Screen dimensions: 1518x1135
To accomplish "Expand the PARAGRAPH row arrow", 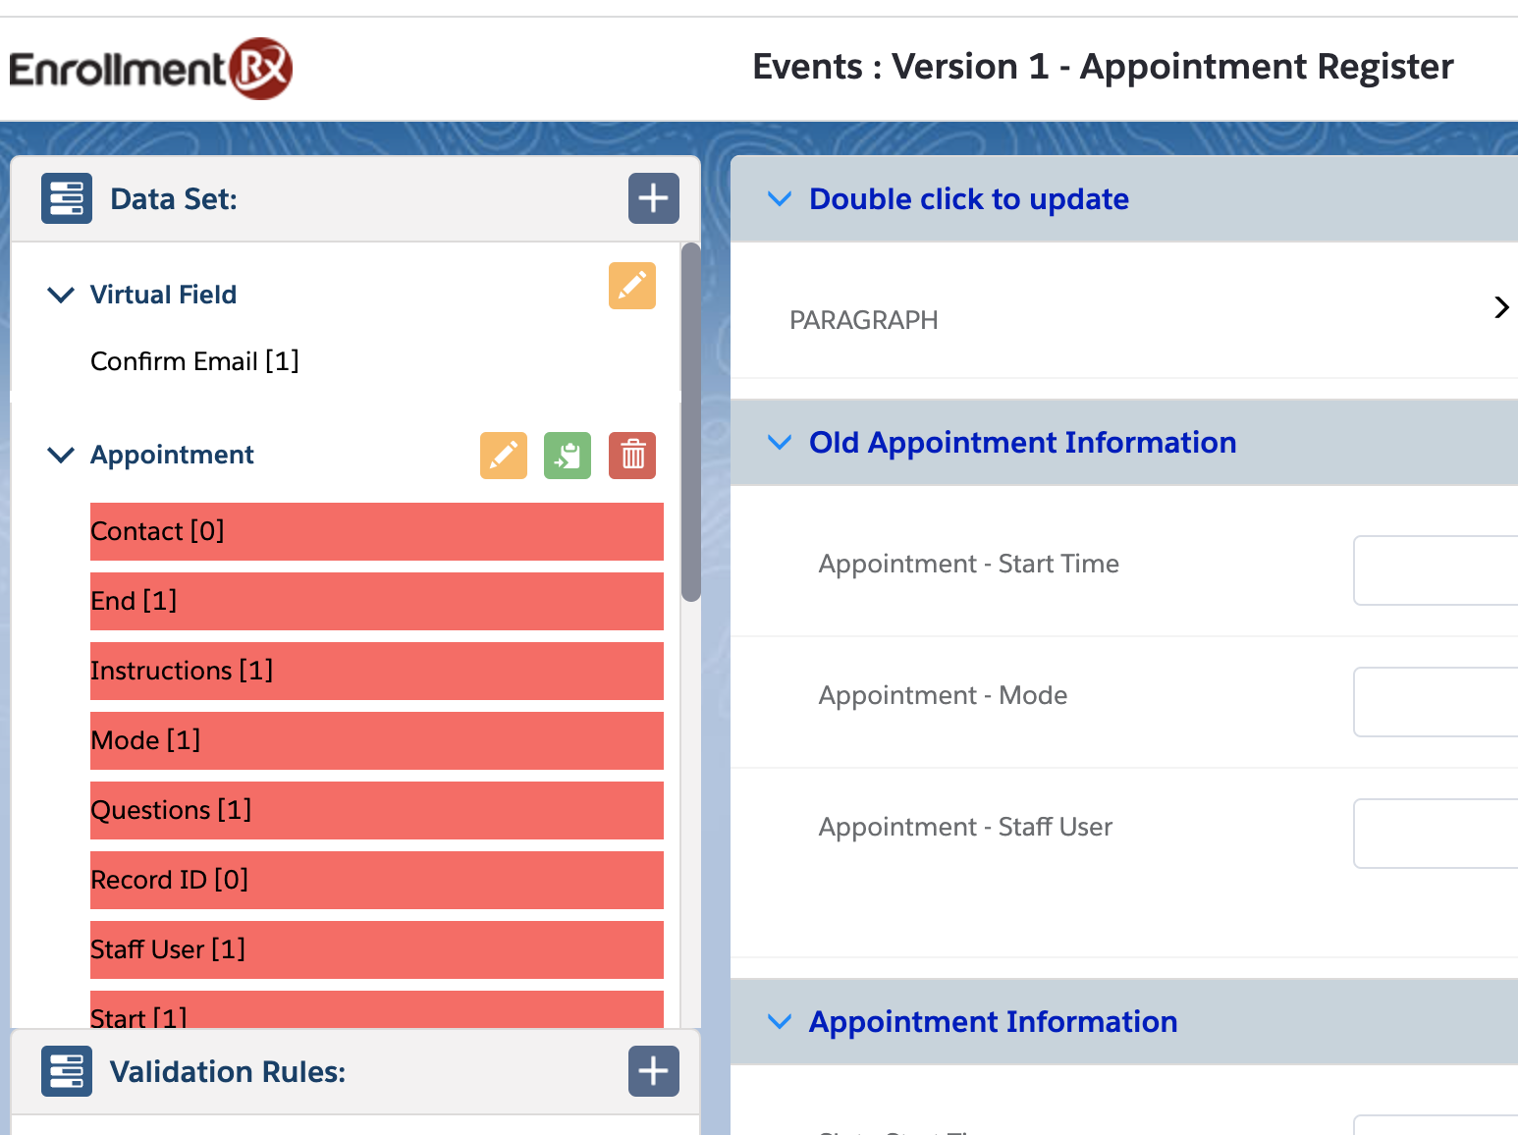I will click(x=1500, y=308).
